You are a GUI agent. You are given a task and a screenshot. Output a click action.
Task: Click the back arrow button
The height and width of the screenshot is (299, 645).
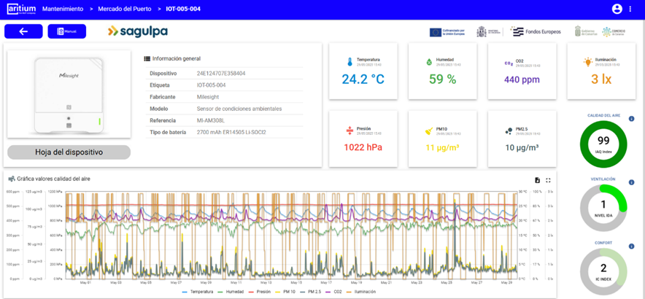click(23, 31)
